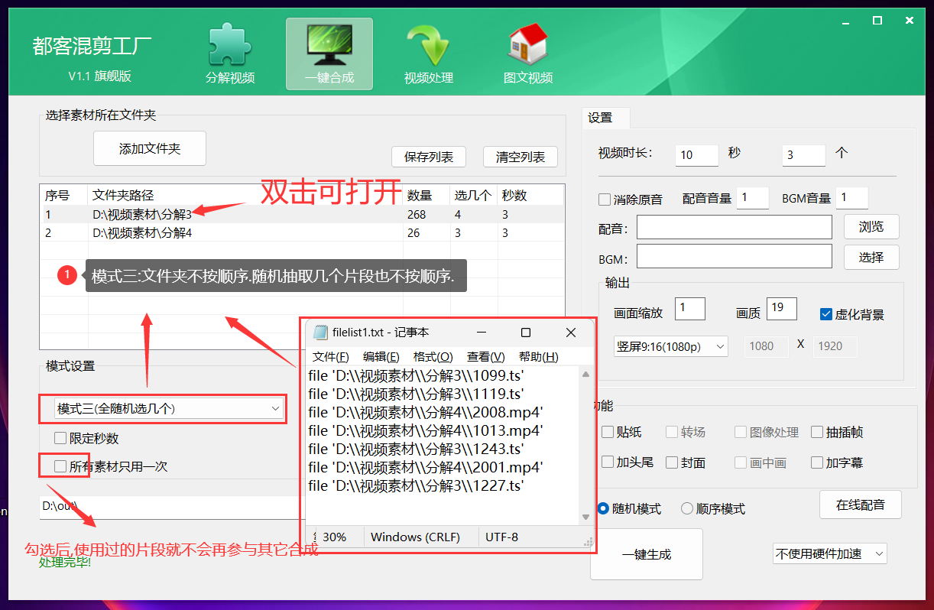Image resolution: width=934 pixels, height=610 pixels.
Task: Click Notepad scrollbar up arrow
Action: [x=586, y=374]
